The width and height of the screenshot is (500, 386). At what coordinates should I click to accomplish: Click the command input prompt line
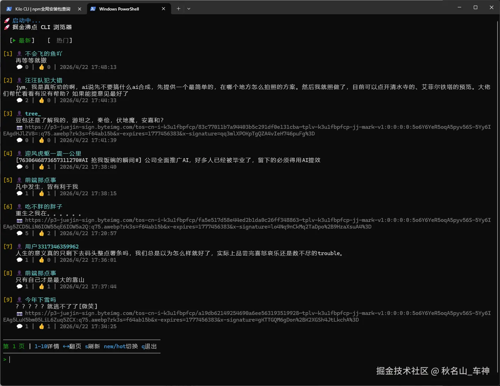pos(9,359)
